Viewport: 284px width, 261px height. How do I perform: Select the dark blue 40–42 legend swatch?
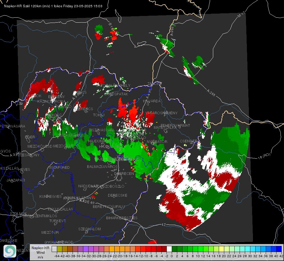(279, 249)
